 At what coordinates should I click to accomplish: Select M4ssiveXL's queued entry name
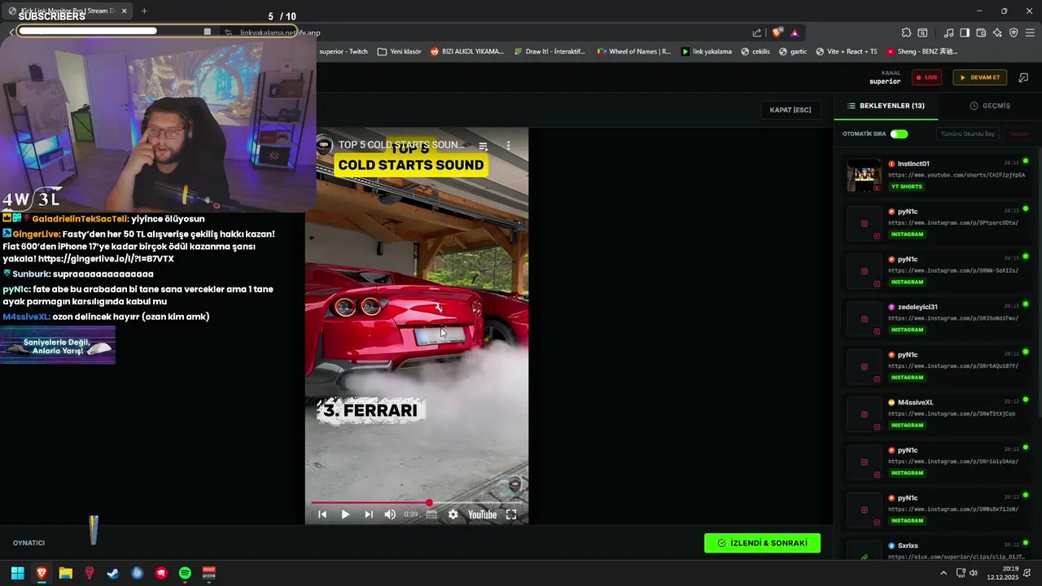(x=915, y=402)
